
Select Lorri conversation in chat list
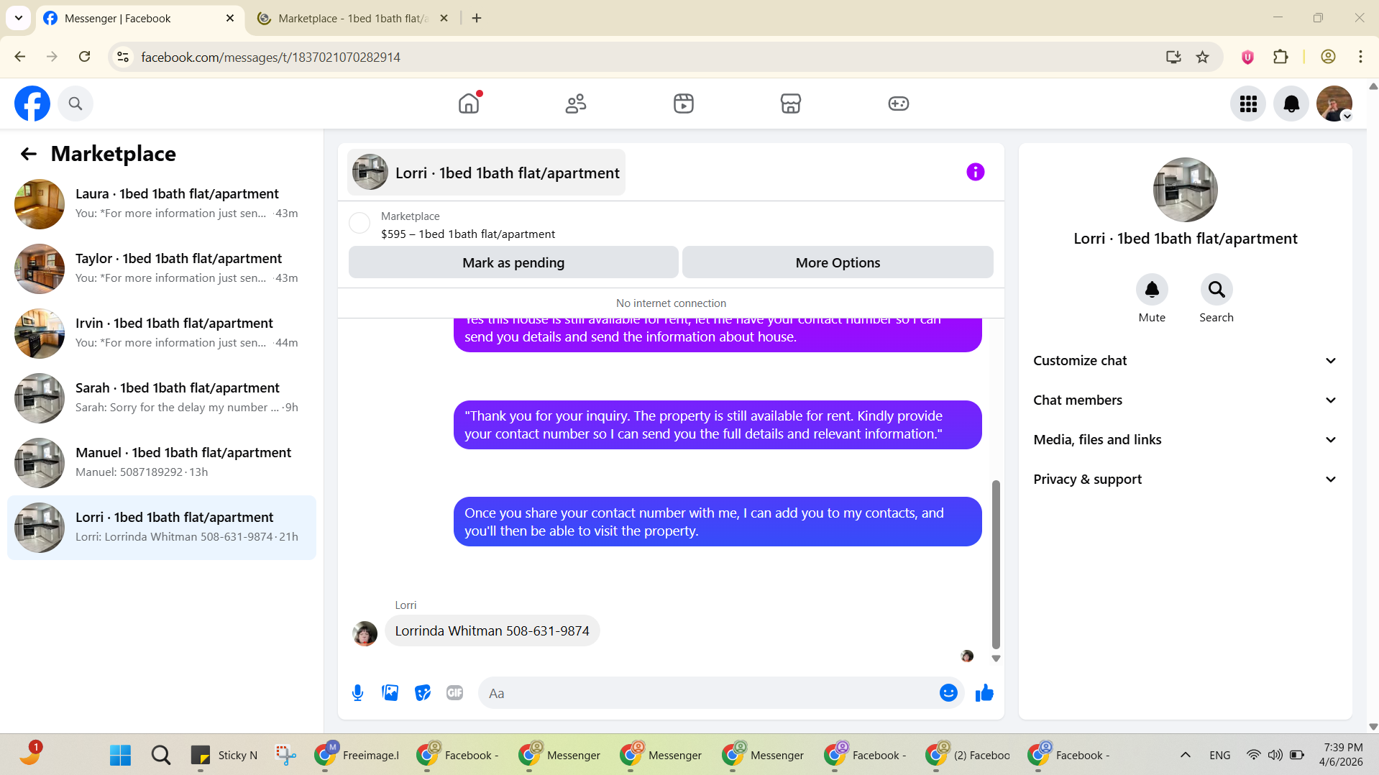click(162, 528)
